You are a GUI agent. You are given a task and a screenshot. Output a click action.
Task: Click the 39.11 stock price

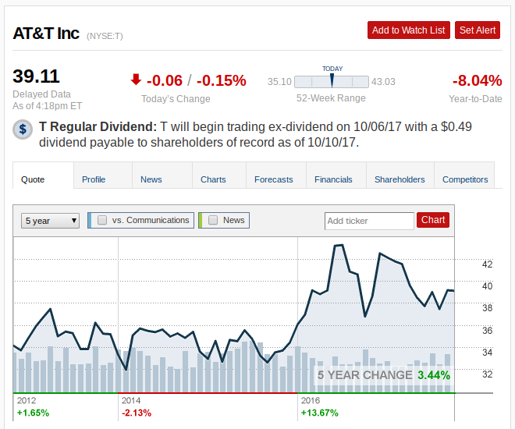(x=36, y=76)
